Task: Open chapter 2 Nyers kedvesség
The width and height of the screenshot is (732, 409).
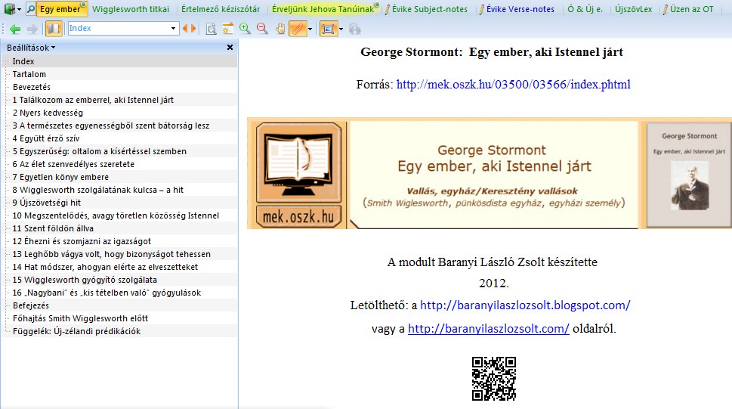Action: tap(48, 113)
